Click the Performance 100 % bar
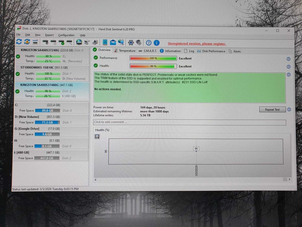The height and width of the screenshot is (227, 302). coord(153,58)
